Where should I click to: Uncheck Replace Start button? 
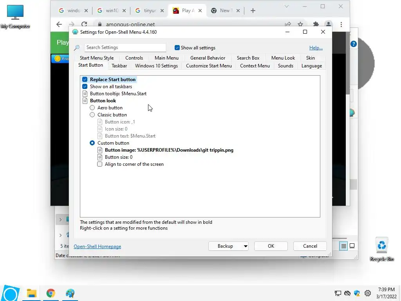[85, 79]
